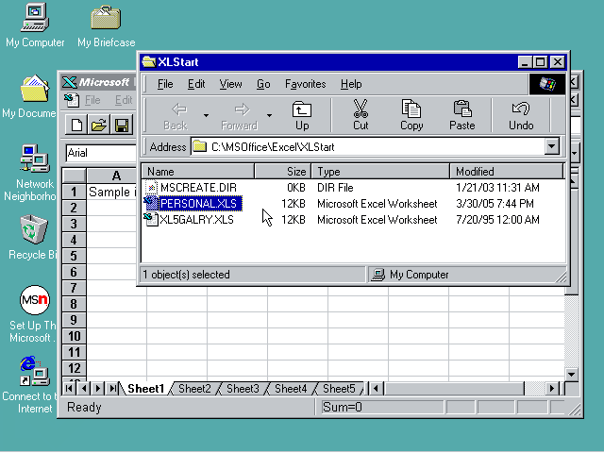Viewport: 604px width, 453px height.
Task: Open Favorites menu in XLStart window
Action: [306, 84]
